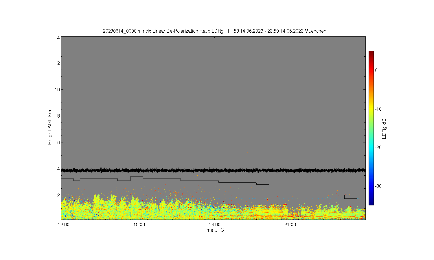434x260 pixels.
Task: Select the 15:00 time tick label
Action: pyautogui.click(x=139, y=225)
